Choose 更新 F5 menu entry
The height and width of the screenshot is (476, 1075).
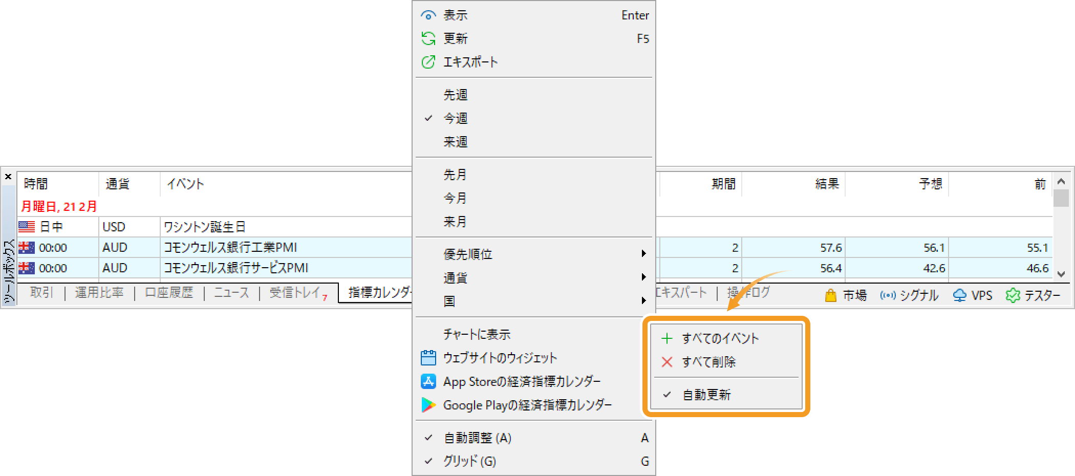534,38
